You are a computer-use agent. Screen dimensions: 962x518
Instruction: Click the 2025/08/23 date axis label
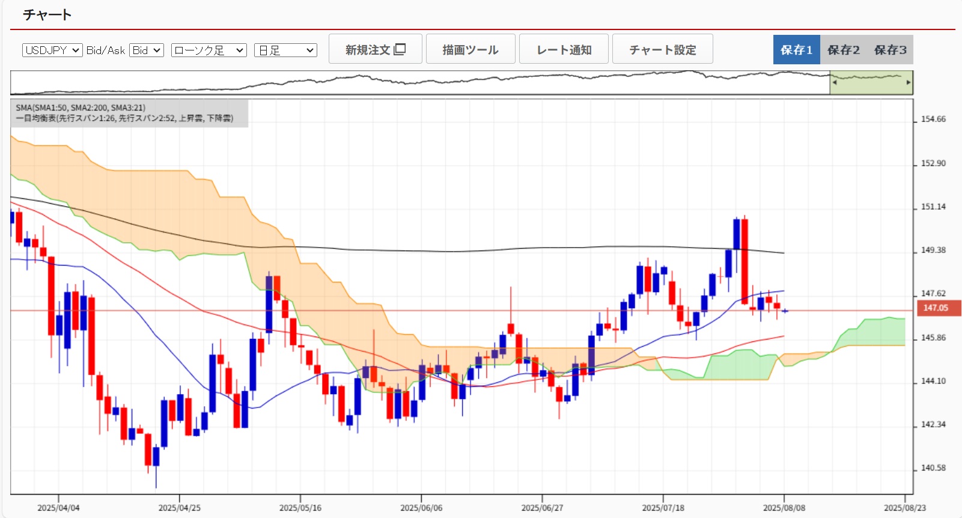coord(905,508)
